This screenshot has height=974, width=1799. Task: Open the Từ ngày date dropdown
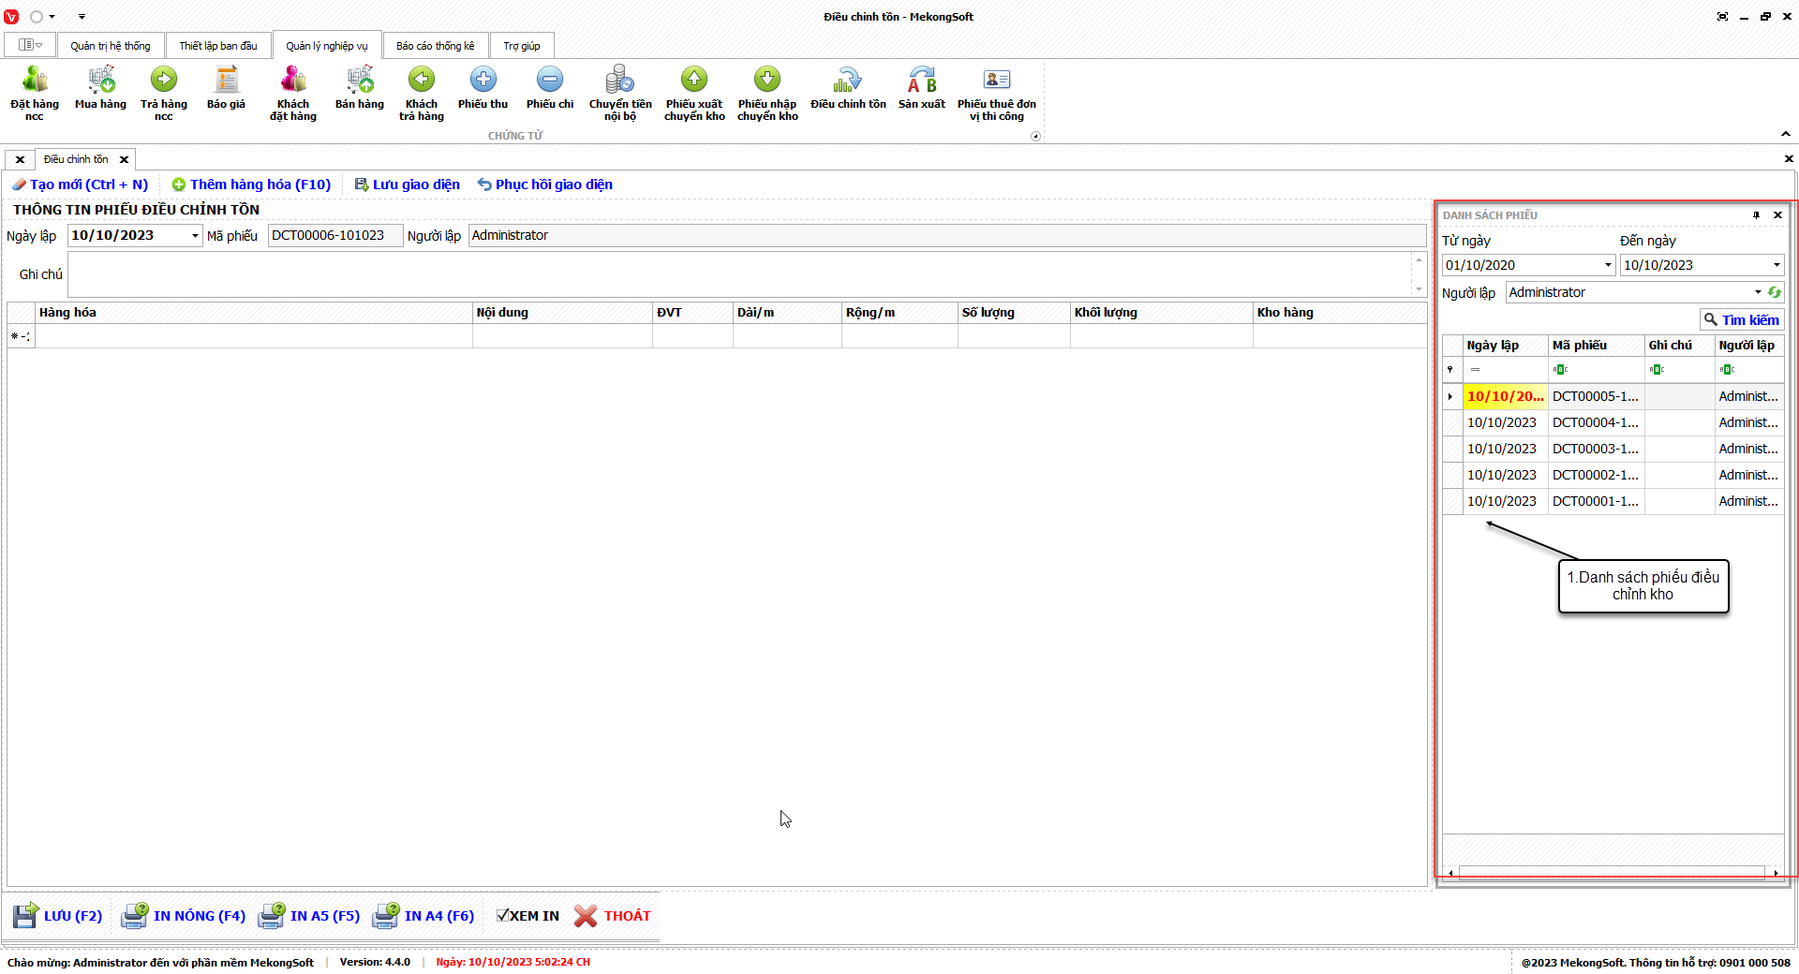tap(1608, 265)
